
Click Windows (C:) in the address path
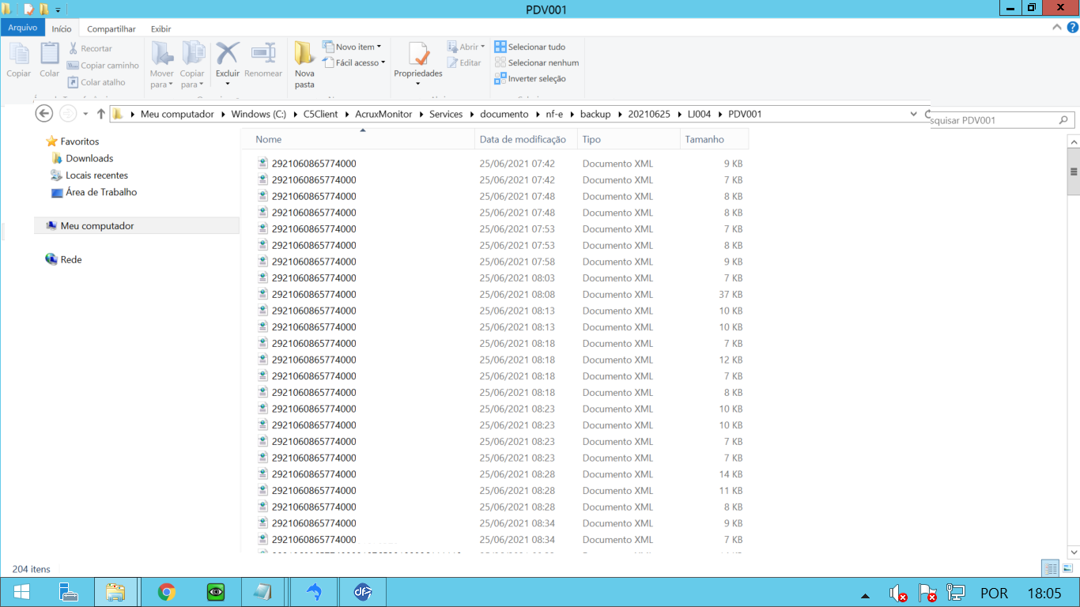[259, 114]
